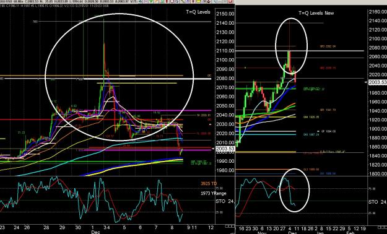This screenshot has height=234, width=387.
Task: Click date 30 on left chart time axis
Action: tap(78, 228)
